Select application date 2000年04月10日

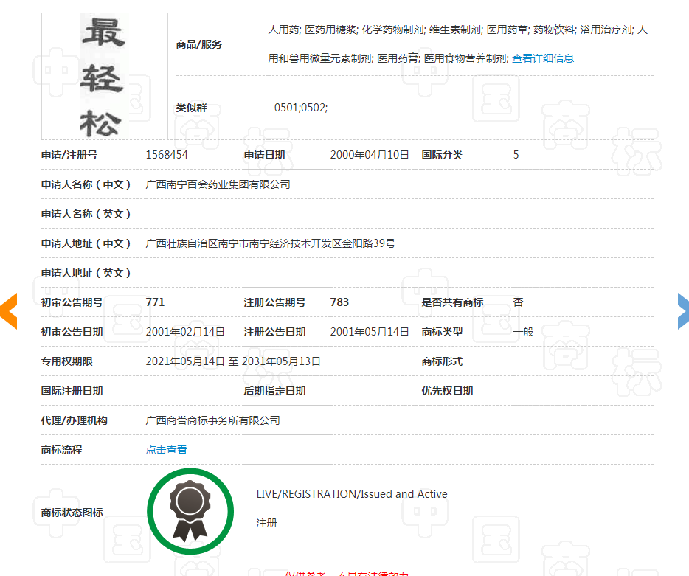point(370,155)
